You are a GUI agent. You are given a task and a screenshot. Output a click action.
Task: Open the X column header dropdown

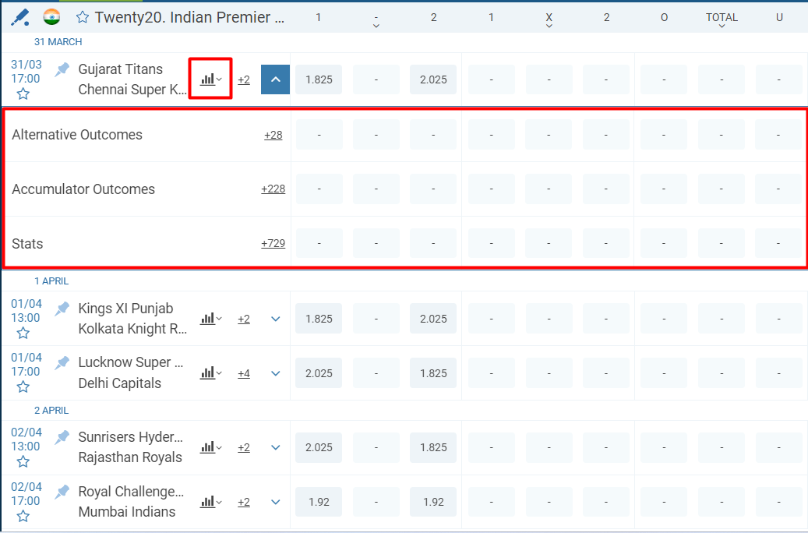[549, 19]
